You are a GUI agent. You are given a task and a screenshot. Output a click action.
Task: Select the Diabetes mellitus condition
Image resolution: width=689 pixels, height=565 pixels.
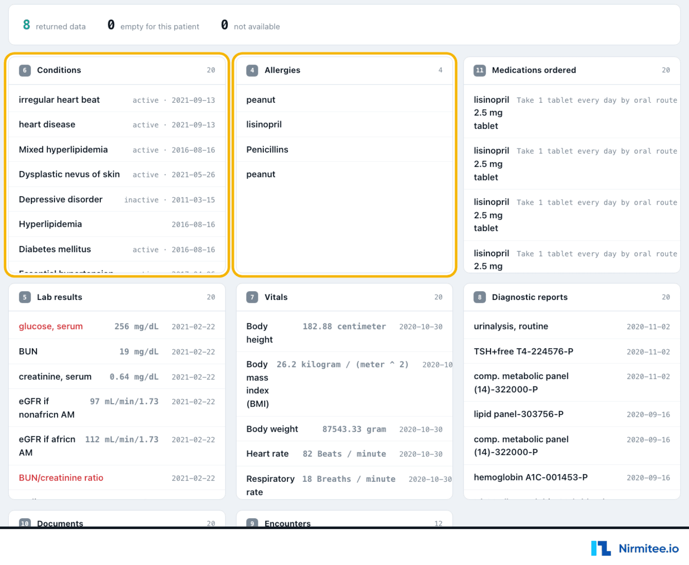(117, 249)
